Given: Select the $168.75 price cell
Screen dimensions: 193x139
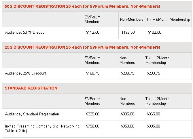Looking at the screenshot, I should pyautogui.click(x=92, y=73).
